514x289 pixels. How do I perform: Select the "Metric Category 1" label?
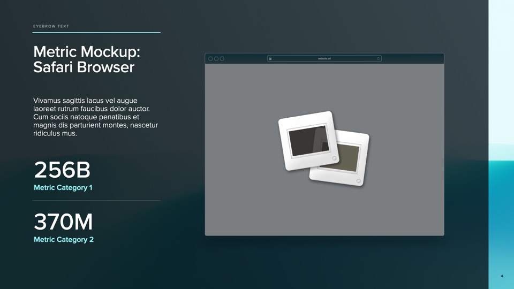pyautogui.click(x=63, y=188)
